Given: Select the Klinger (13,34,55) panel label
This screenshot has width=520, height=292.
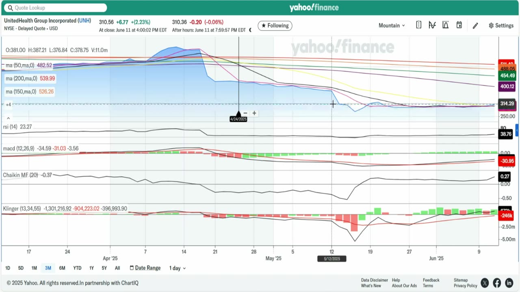Looking at the screenshot, I should click(x=22, y=208).
